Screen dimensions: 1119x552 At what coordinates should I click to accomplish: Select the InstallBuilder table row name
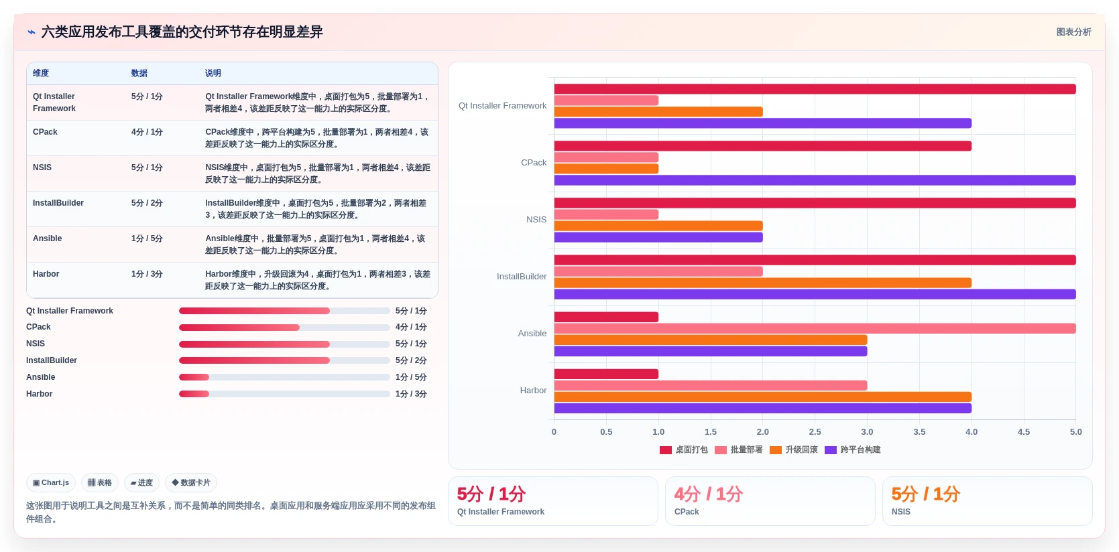[58, 203]
